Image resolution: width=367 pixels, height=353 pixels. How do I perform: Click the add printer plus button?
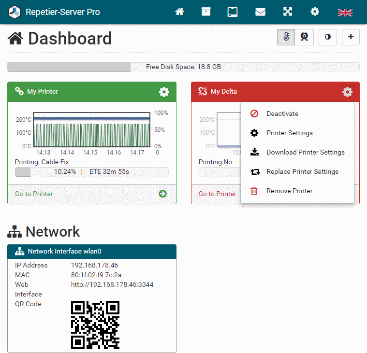pos(351,37)
